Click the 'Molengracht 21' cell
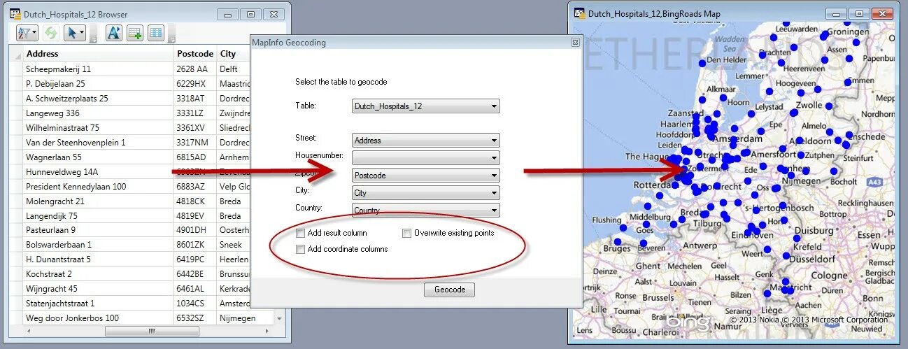 point(98,201)
